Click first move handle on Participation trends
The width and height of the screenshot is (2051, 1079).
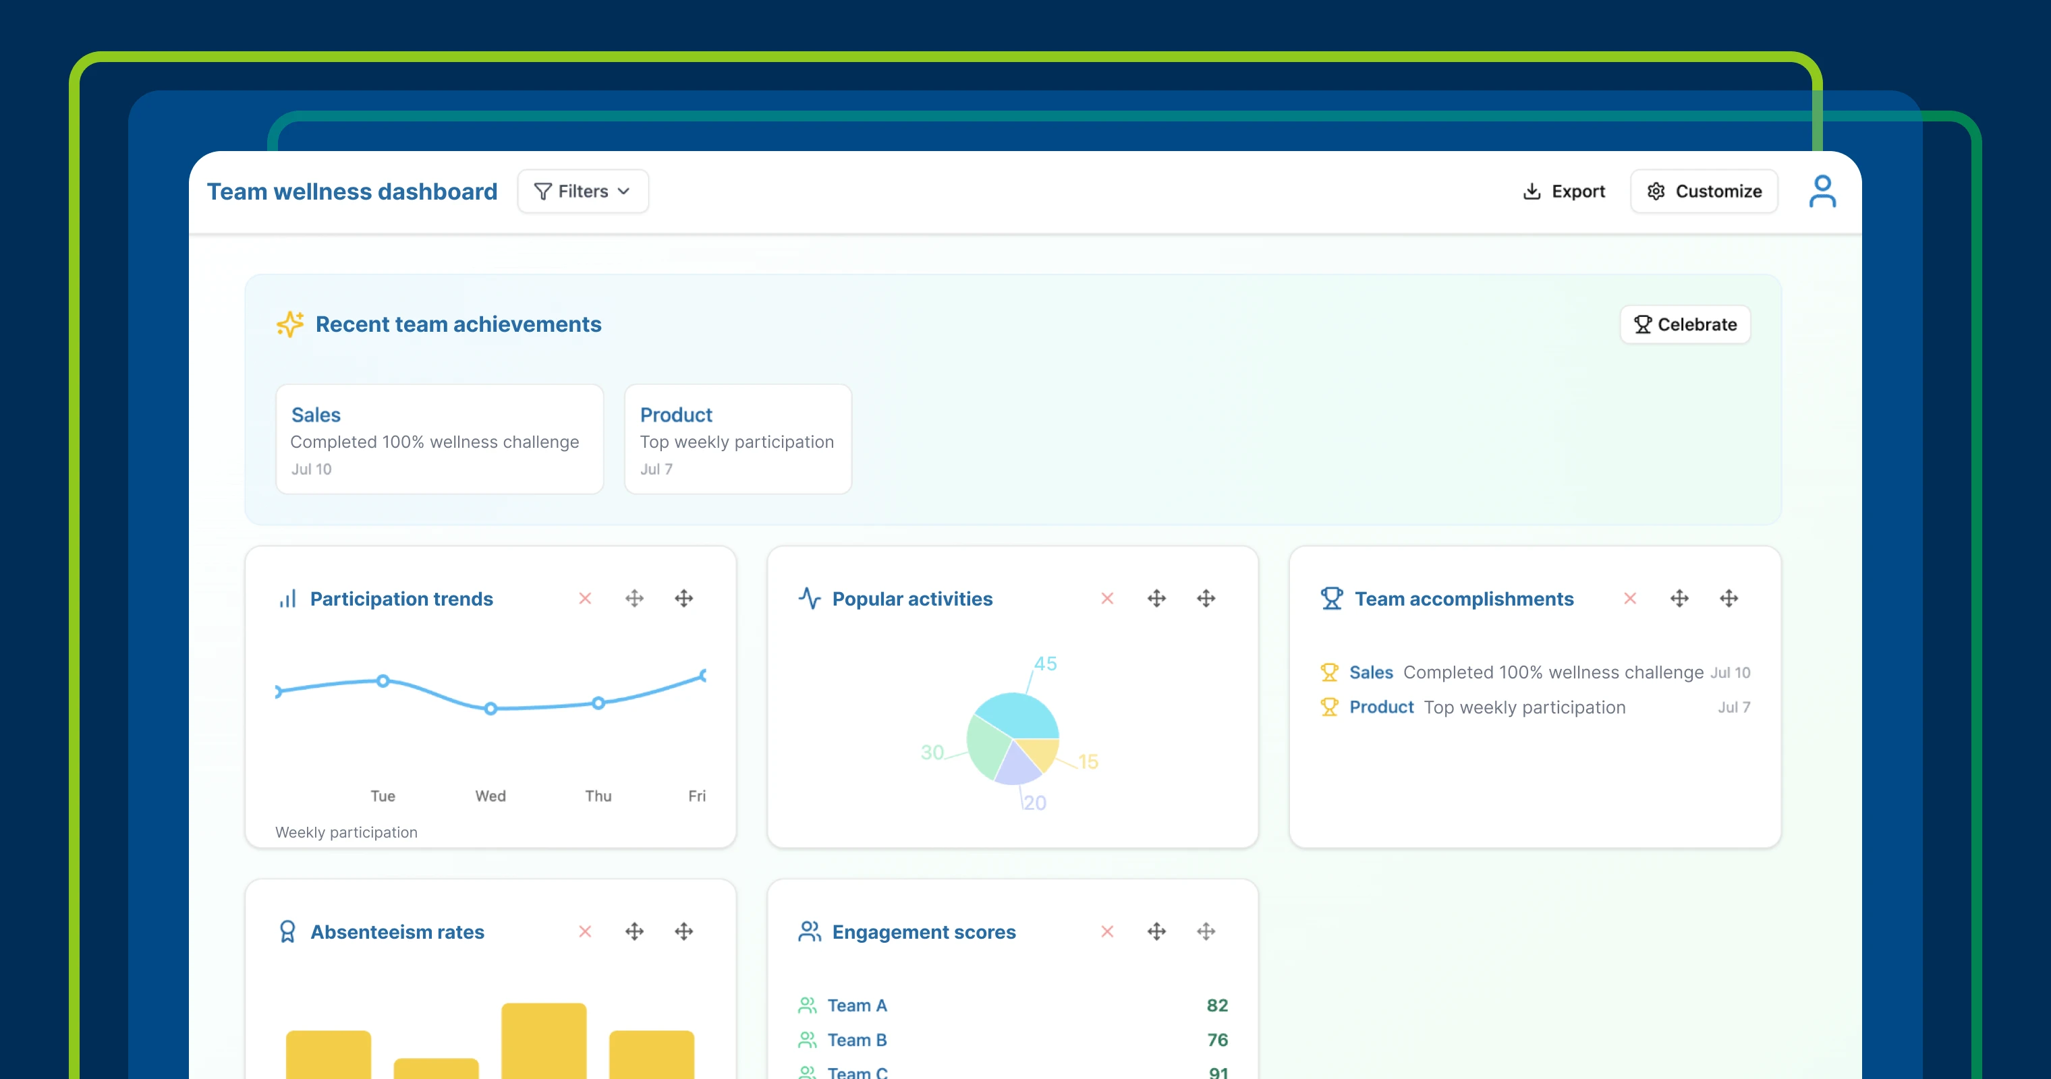[x=635, y=598]
